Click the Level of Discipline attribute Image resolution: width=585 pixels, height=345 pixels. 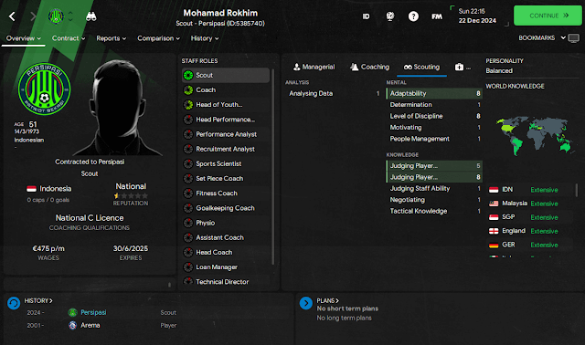(x=435, y=116)
